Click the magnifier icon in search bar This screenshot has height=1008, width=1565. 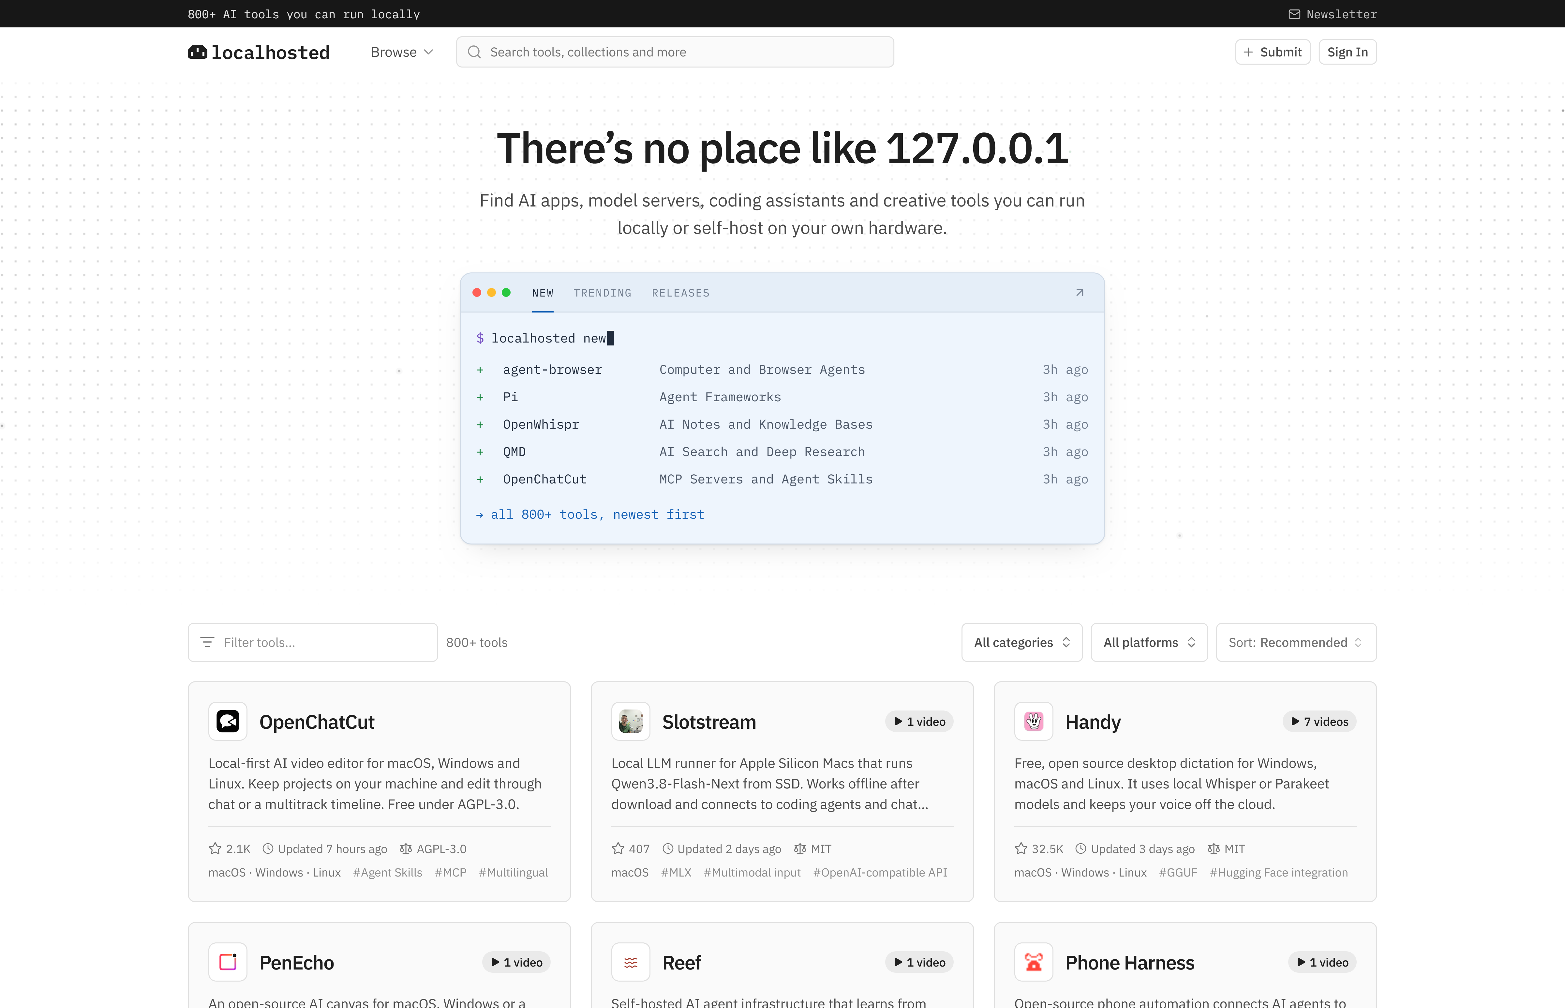pyautogui.click(x=474, y=53)
